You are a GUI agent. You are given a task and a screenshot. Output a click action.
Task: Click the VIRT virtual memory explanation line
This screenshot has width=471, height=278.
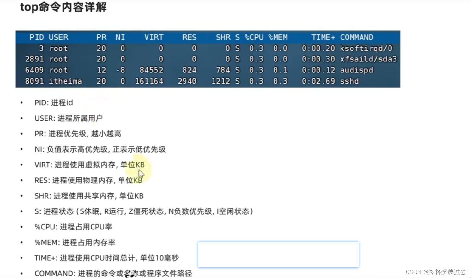(x=89, y=165)
